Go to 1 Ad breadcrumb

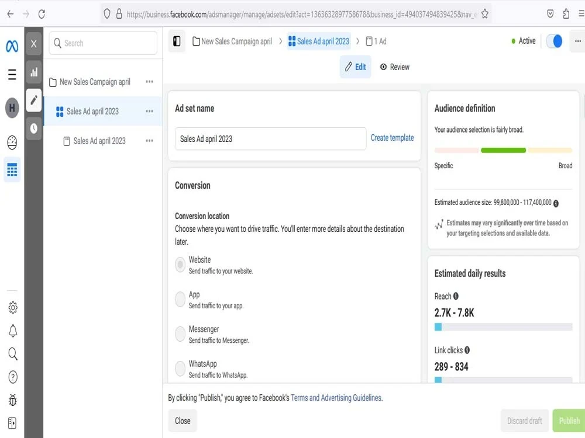click(376, 41)
